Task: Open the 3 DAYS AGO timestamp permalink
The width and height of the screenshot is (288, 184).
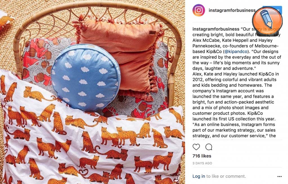Action: pos(202,163)
